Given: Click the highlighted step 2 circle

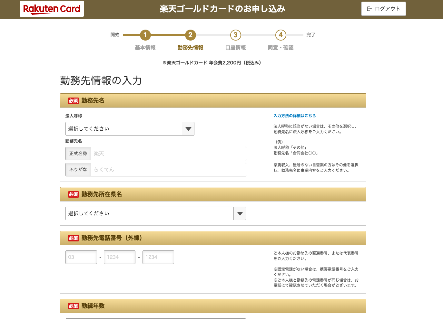Looking at the screenshot, I should pyautogui.click(x=190, y=35).
